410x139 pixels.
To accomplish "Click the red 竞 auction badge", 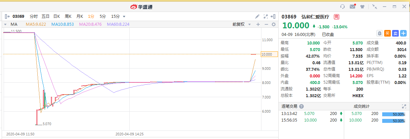I will coord(336,16).
